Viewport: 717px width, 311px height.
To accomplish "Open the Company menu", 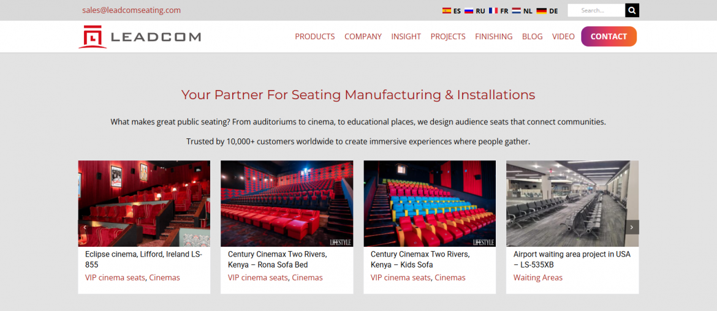I will 363,37.
